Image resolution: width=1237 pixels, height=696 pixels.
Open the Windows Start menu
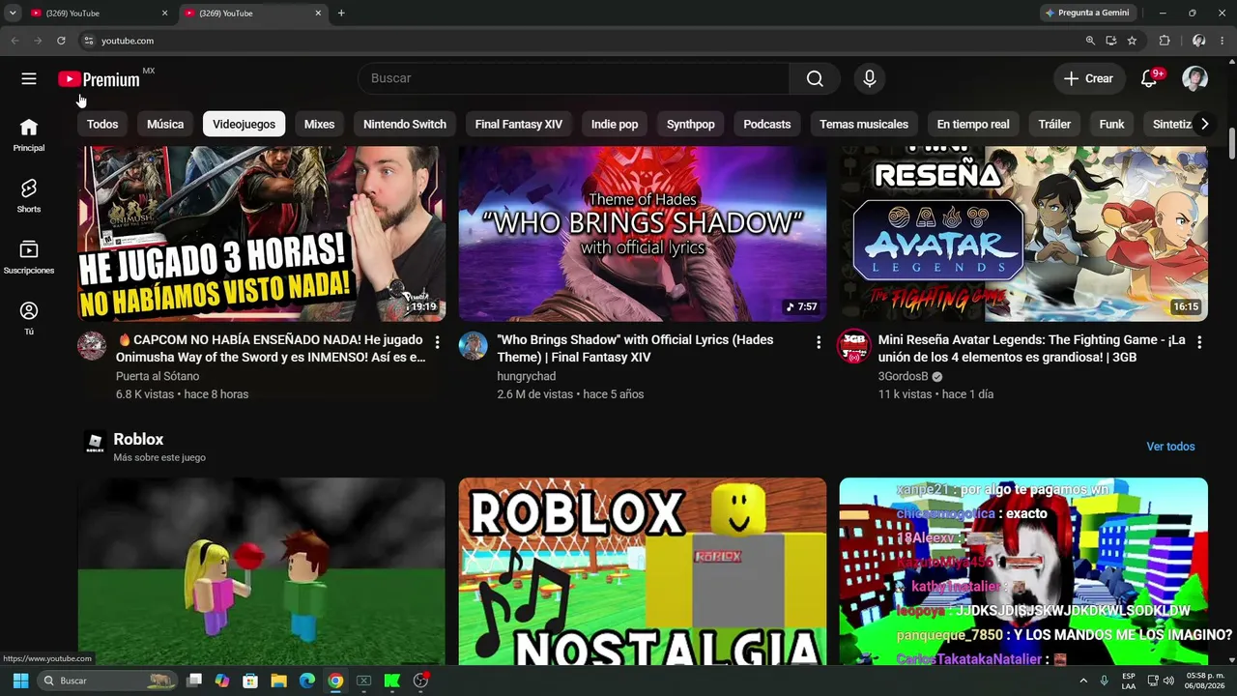(x=20, y=681)
